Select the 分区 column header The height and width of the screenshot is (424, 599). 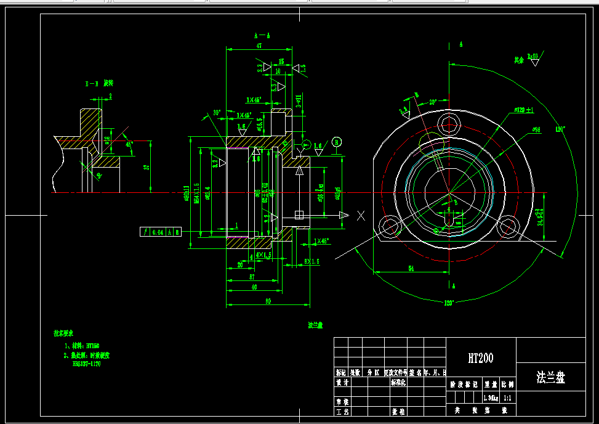[x=373, y=373]
